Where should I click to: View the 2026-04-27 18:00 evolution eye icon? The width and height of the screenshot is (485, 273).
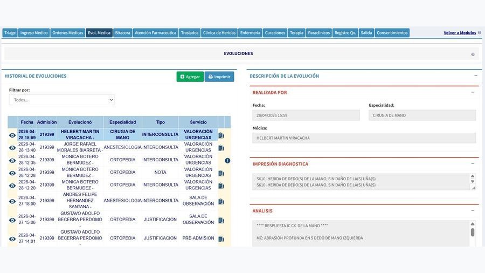coord(12,201)
